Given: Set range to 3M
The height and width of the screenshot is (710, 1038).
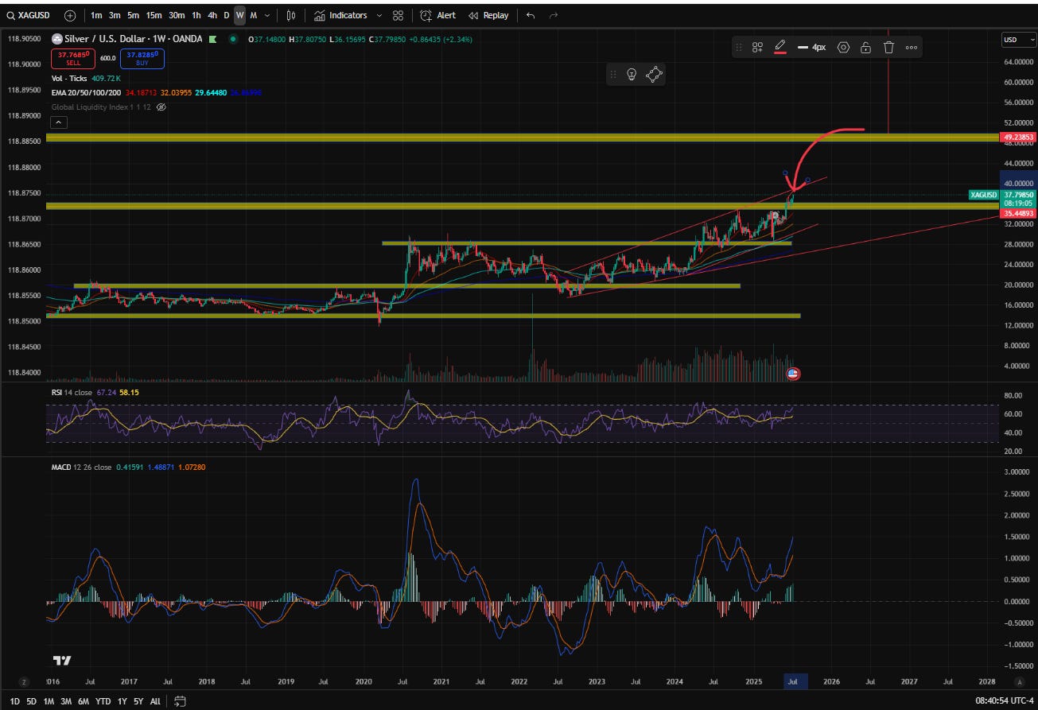Looking at the screenshot, I should pos(66,701).
